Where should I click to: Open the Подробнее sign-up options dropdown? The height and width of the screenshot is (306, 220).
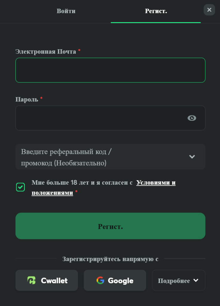[x=179, y=280]
